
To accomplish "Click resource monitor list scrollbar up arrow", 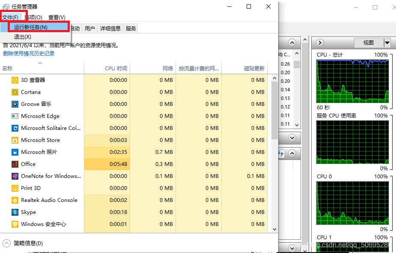I will [x=297, y=53].
